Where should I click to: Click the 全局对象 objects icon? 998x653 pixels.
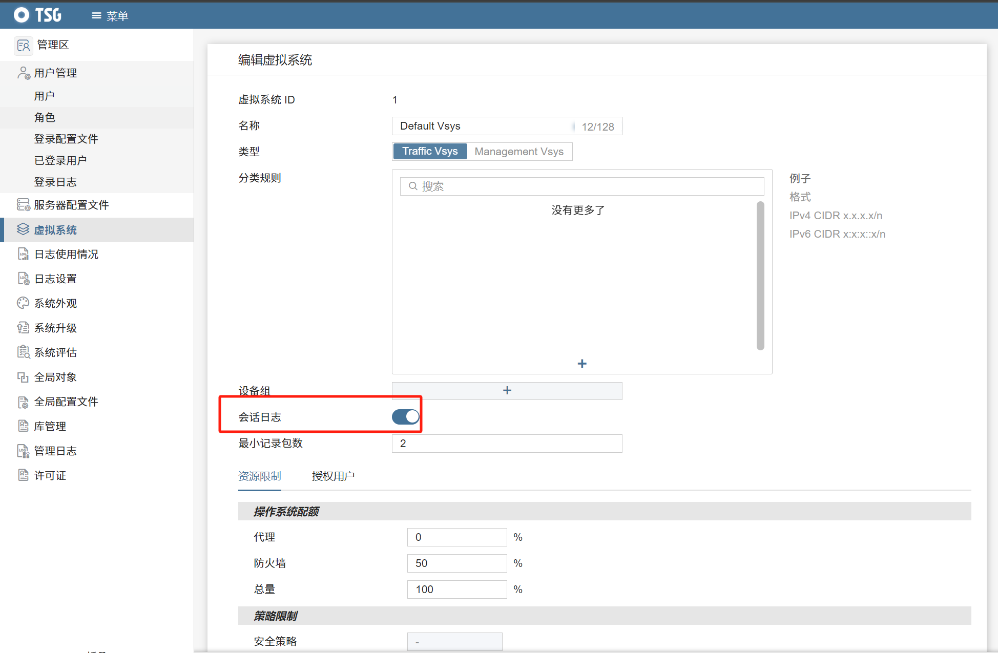pyautogui.click(x=24, y=377)
